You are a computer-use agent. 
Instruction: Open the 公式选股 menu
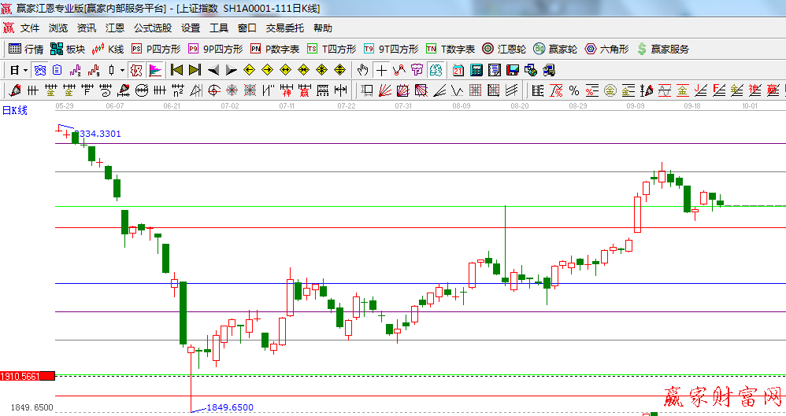point(152,28)
